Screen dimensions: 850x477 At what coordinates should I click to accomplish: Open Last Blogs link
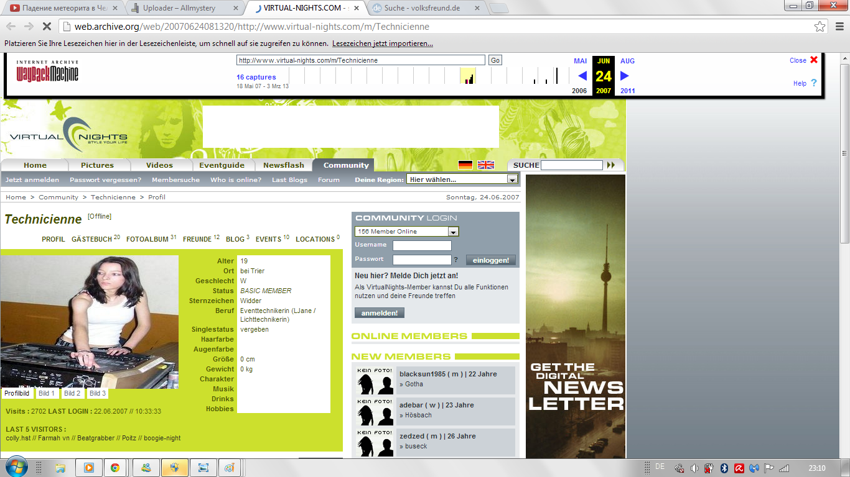(x=289, y=179)
